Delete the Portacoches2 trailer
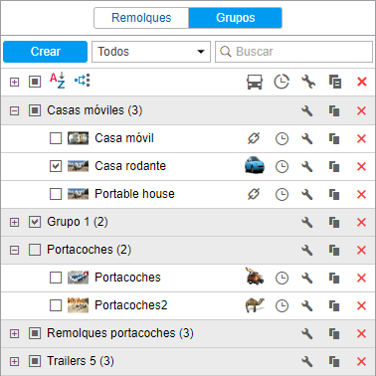The width and height of the screenshot is (376, 376). [x=361, y=305]
